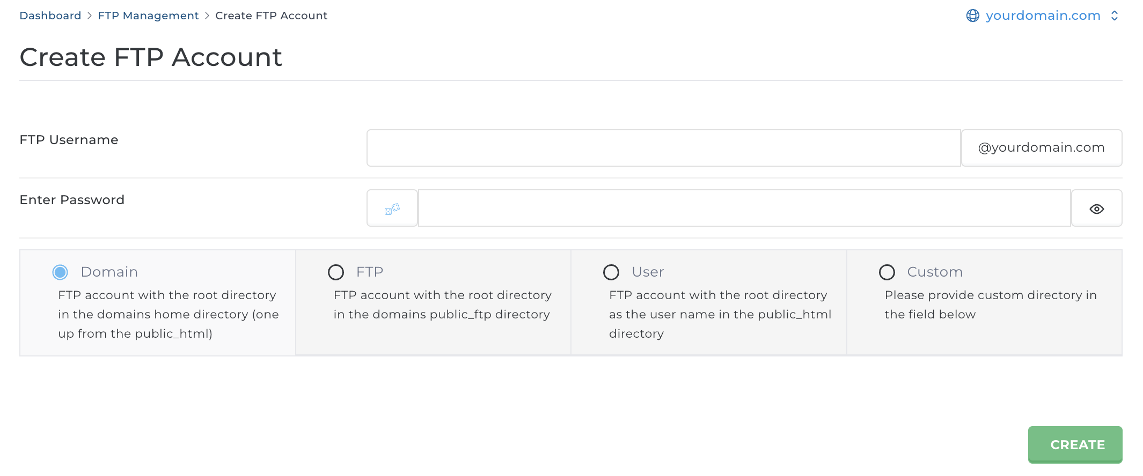The image size is (1143, 476).
Task: Click the Create FTP Account breadcrumb item
Action: (271, 16)
